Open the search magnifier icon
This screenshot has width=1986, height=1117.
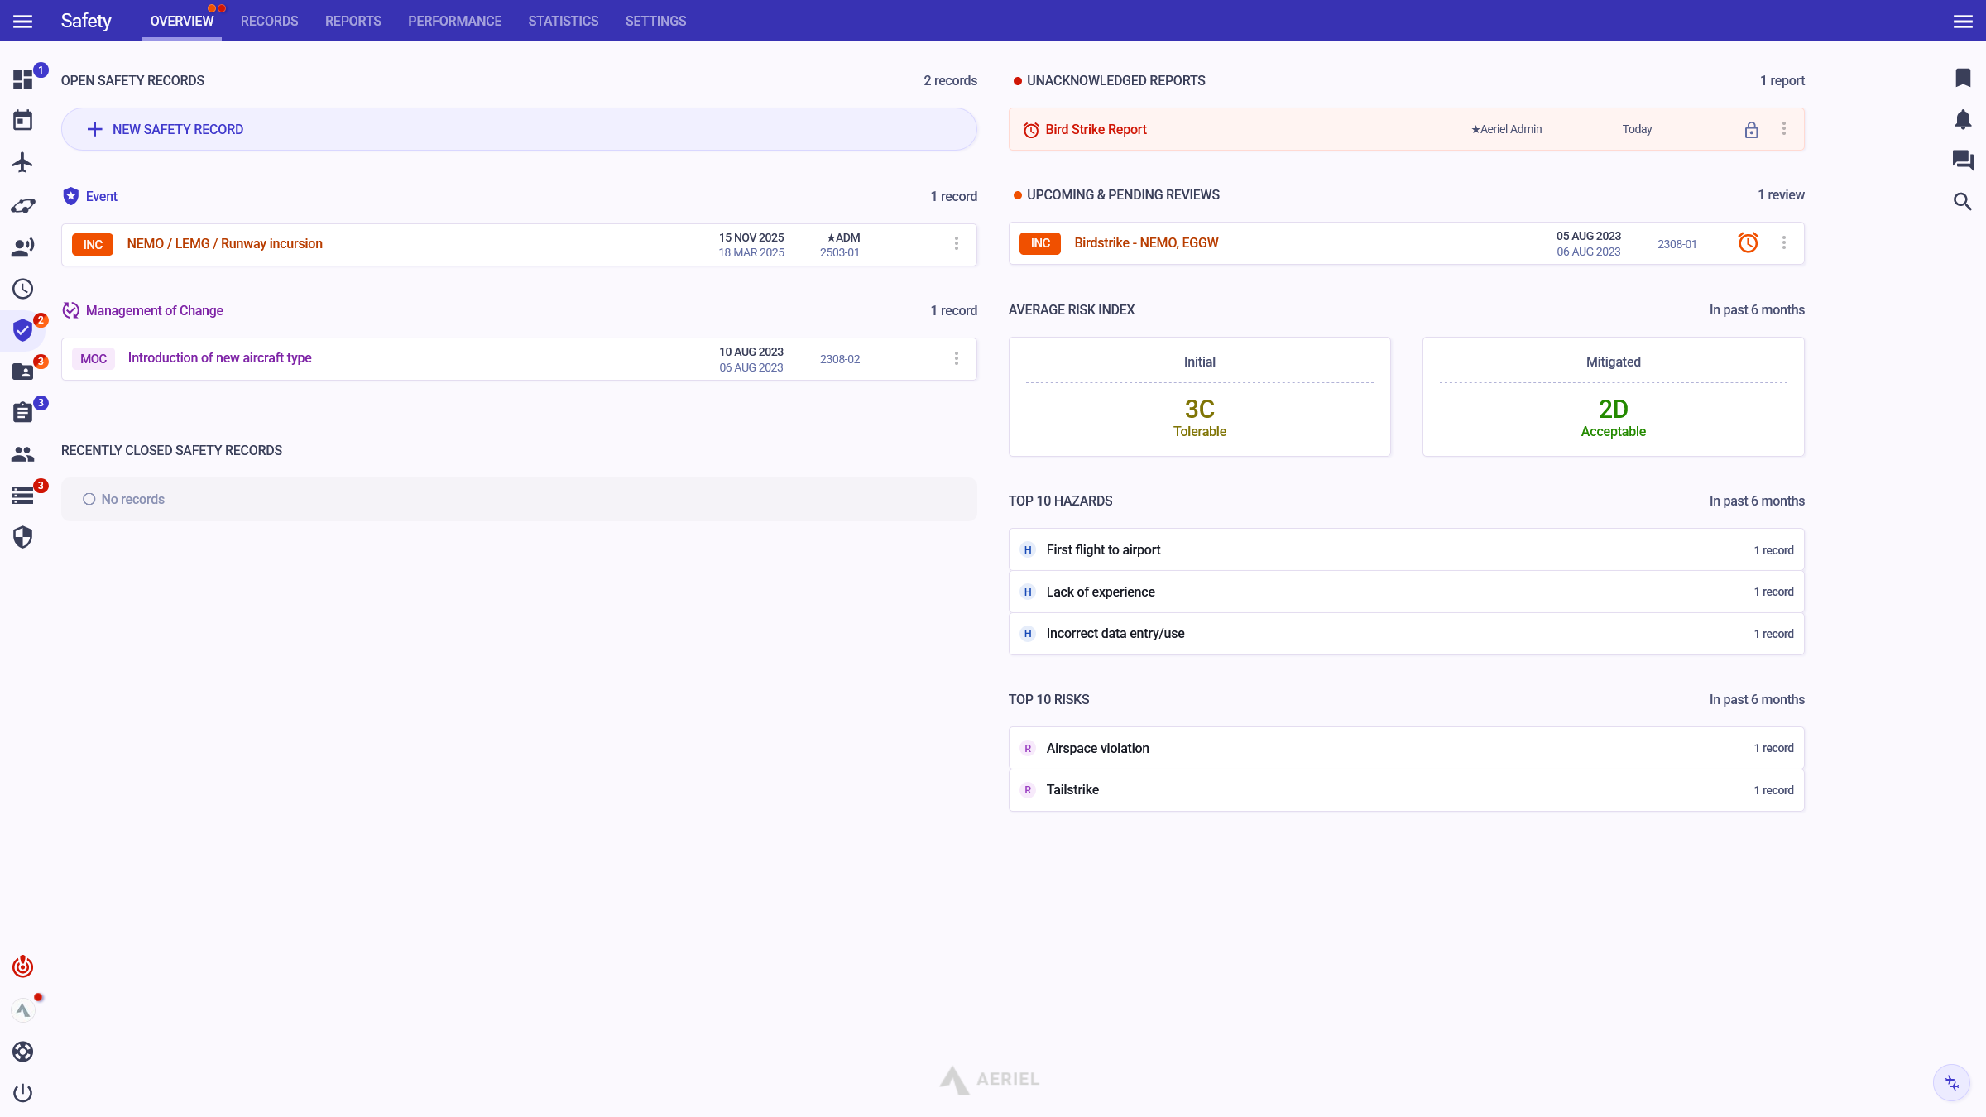click(x=1962, y=202)
